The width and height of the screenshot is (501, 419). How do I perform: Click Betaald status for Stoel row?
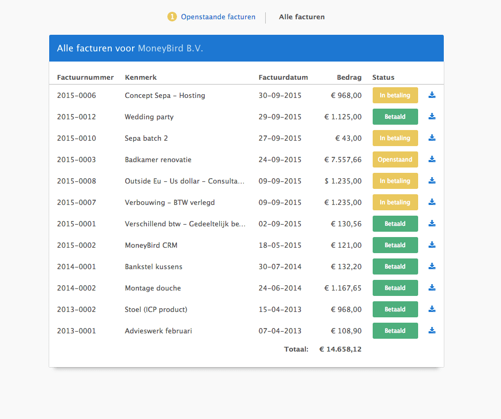pos(395,310)
